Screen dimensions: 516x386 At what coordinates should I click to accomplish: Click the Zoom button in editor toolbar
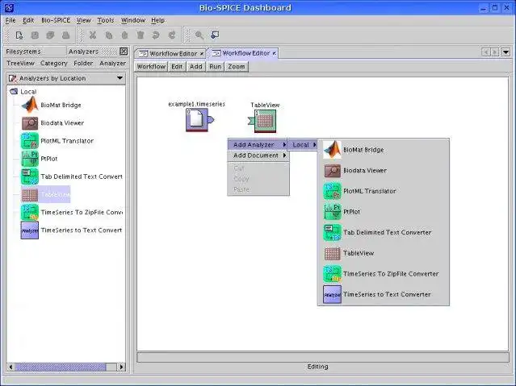(237, 67)
